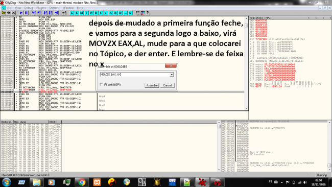Screen dimensions: 332x187
Task: Show Log window with the L button
Action: [x=72, y=13]
